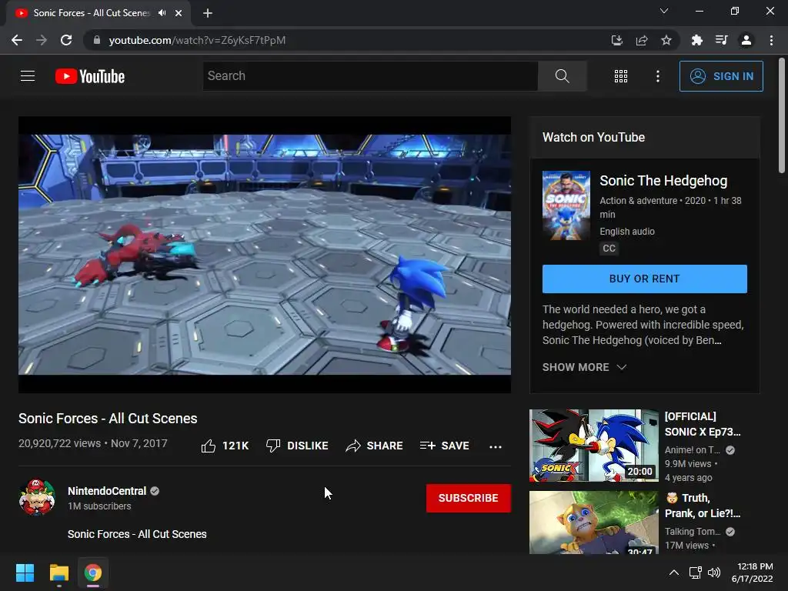Open more actions ellipsis below video
This screenshot has height=591, width=788.
coord(495,446)
